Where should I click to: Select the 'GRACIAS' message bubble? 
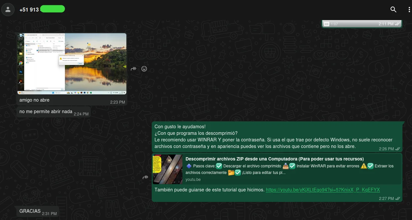30,211
